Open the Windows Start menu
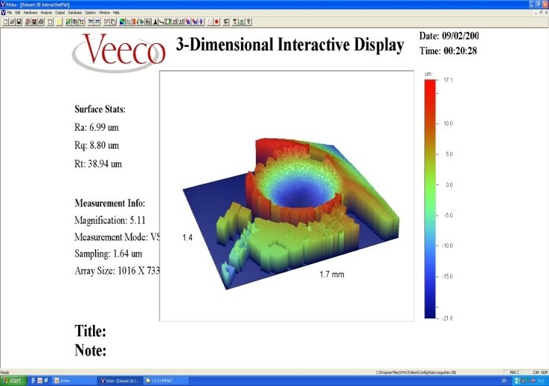 tap(12, 380)
